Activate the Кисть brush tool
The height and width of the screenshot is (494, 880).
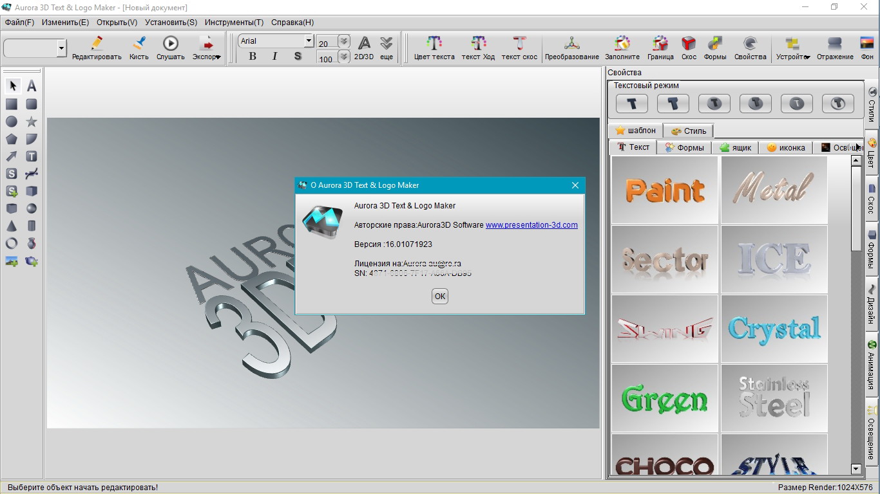tap(139, 48)
